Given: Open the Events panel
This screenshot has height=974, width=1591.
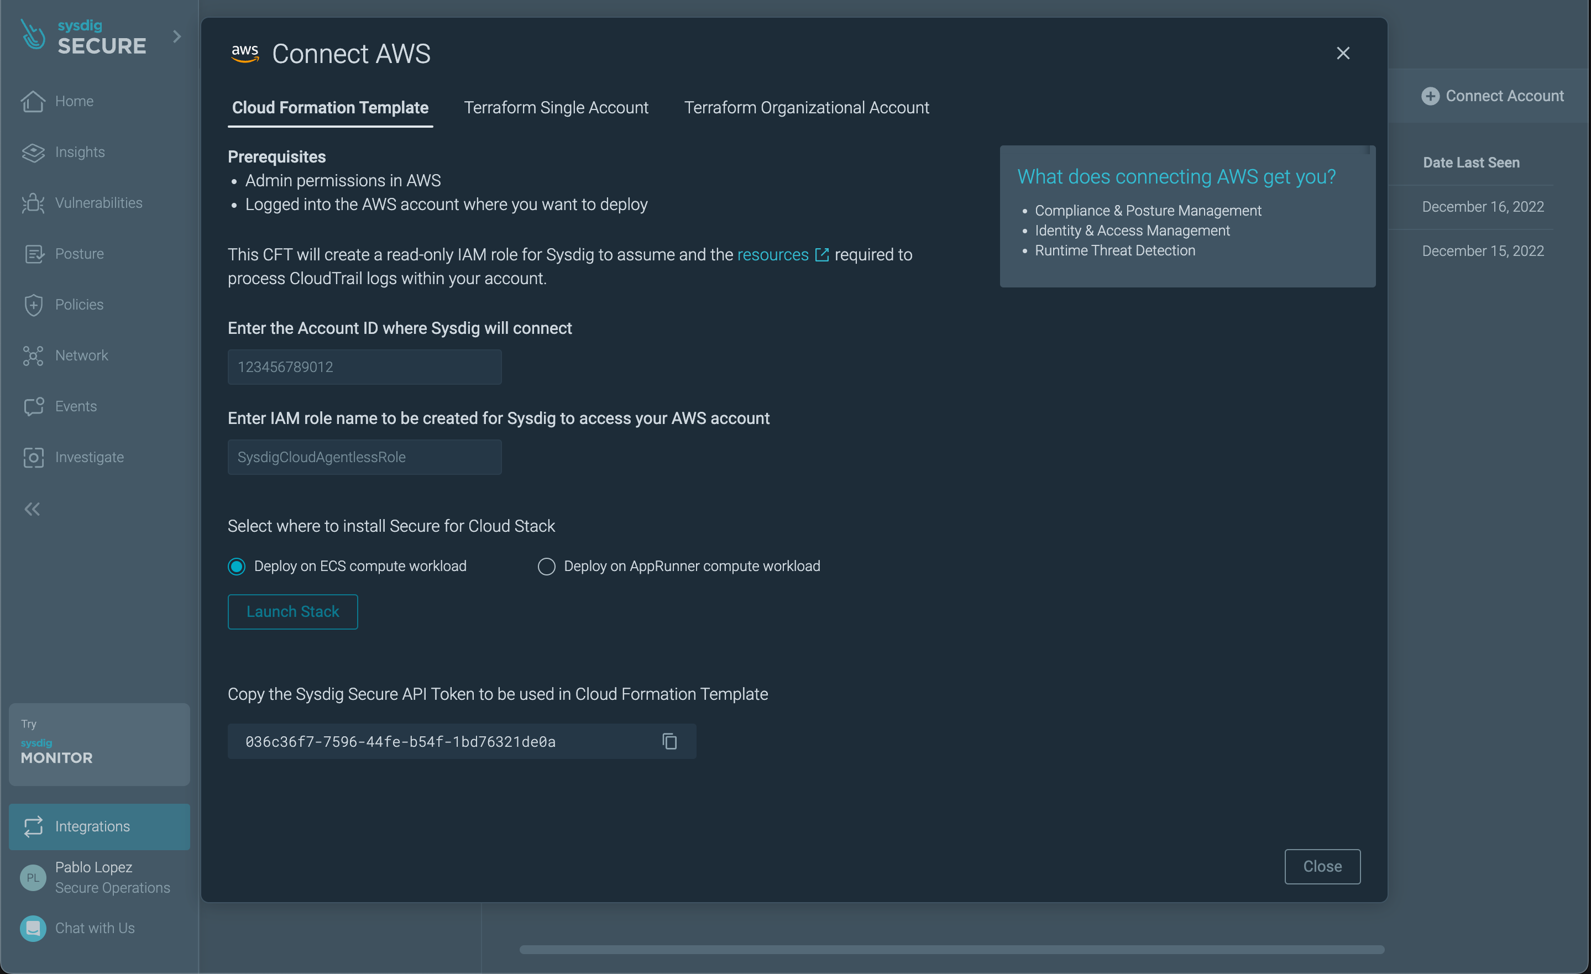Looking at the screenshot, I should (x=76, y=406).
